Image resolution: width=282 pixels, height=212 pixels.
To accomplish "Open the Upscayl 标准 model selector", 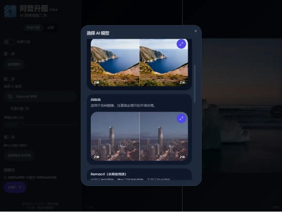I will pyautogui.click(x=40, y=96).
